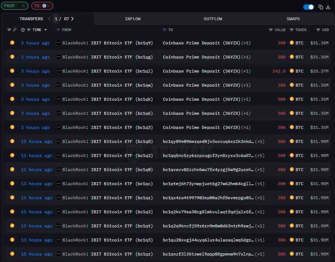
Task: Switch to the INFLOW tab
Action: click(x=133, y=18)
